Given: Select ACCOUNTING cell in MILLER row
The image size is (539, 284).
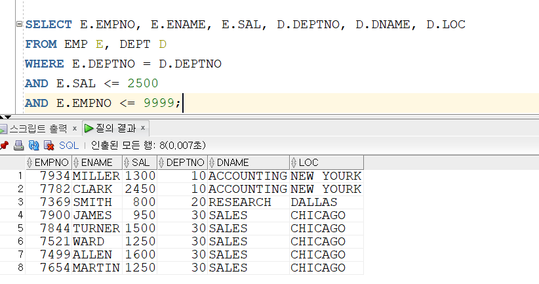Looking at the screenshot, I should pyautogui.click(x=248, y=176).
